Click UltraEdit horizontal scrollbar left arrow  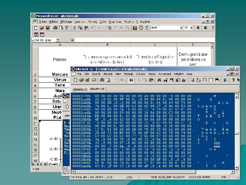coord(73,172)
